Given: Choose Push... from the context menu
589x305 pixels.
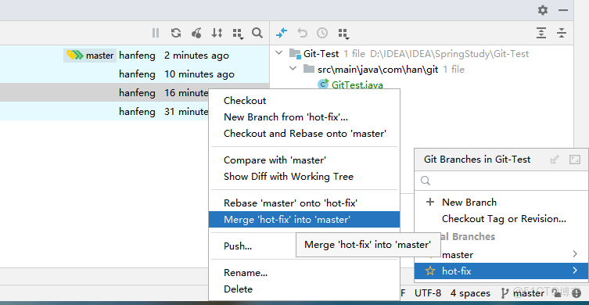Looking at the screenshot, I should click(x=253, y=246).
